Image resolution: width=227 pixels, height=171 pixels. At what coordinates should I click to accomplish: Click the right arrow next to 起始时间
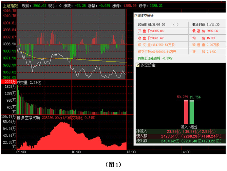pyautogui.click(x=177, y=24)
